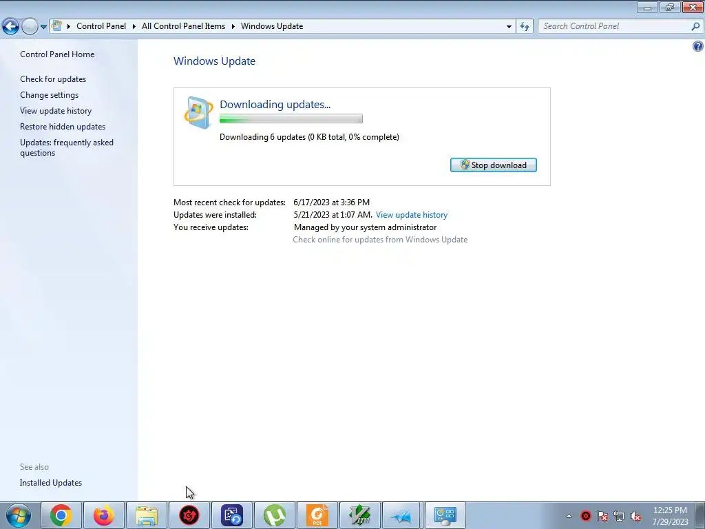
Task: Open the blue paper-plane app on taskbar
Action: [401, 515]
